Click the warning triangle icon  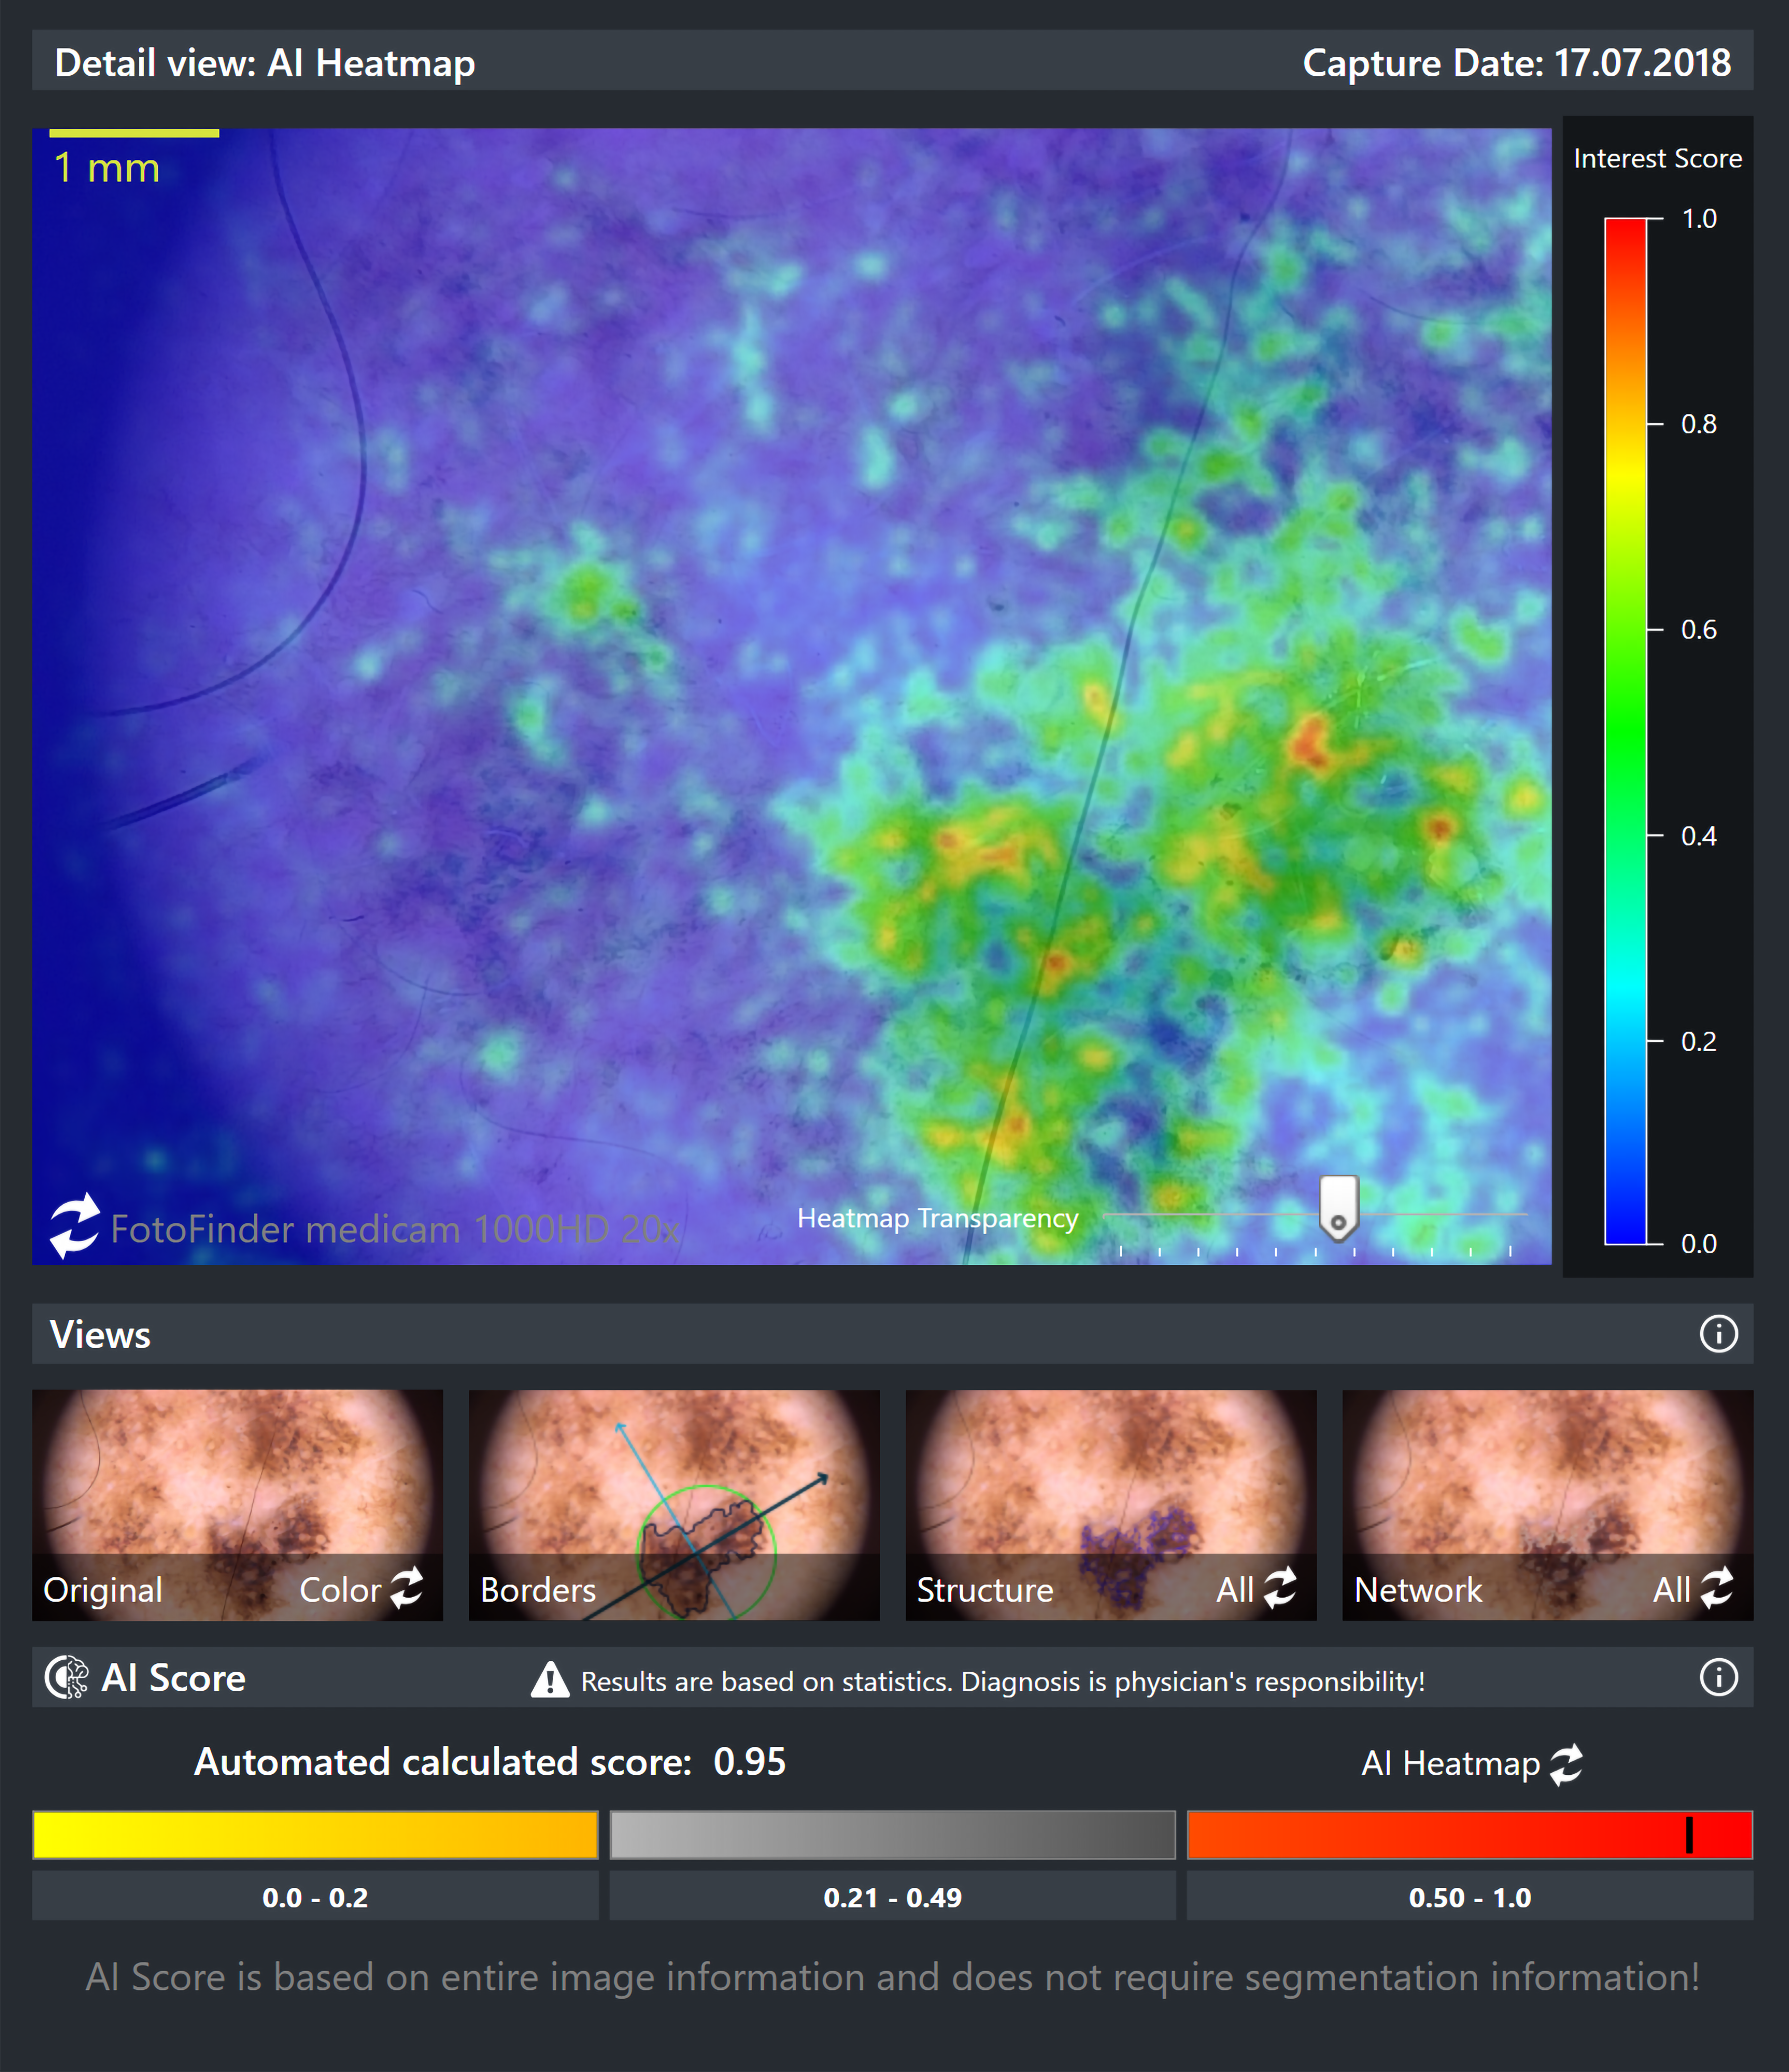[549, 1680]
